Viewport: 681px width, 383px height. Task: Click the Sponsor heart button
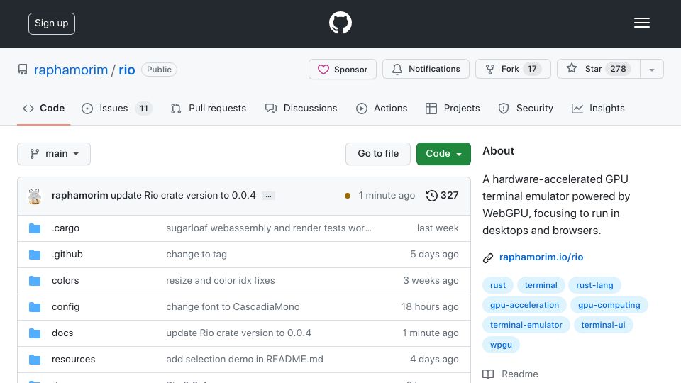click(342, 69)
